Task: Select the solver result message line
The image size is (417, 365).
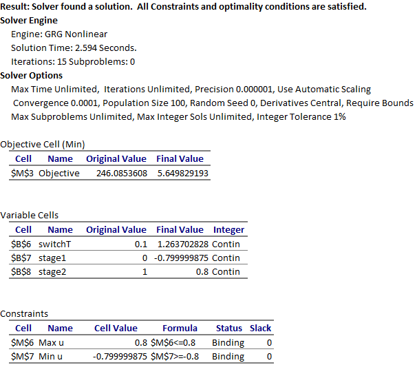Action: 183,6
